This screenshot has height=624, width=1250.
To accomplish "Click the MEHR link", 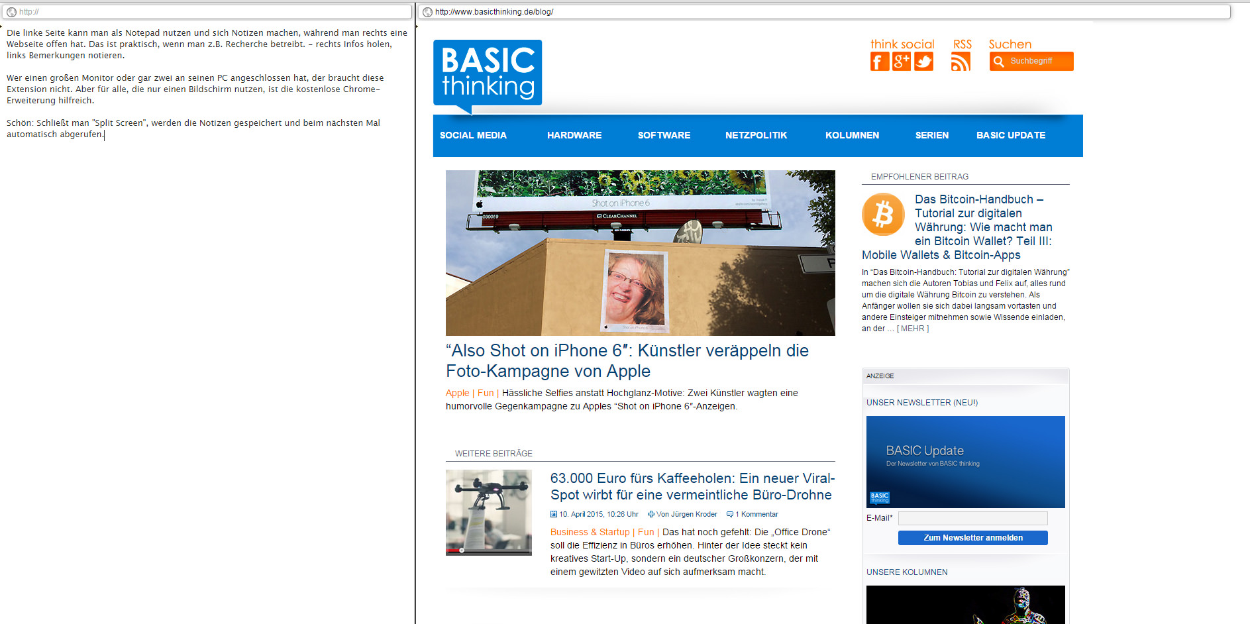I will (913, 329).
